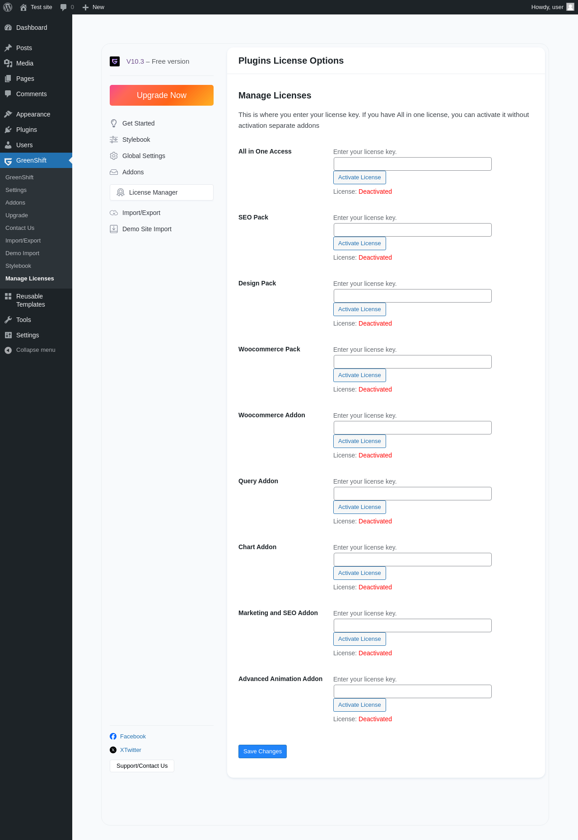Activate License for Design Pack
578x840 pixels.
[x=359, y=309]
